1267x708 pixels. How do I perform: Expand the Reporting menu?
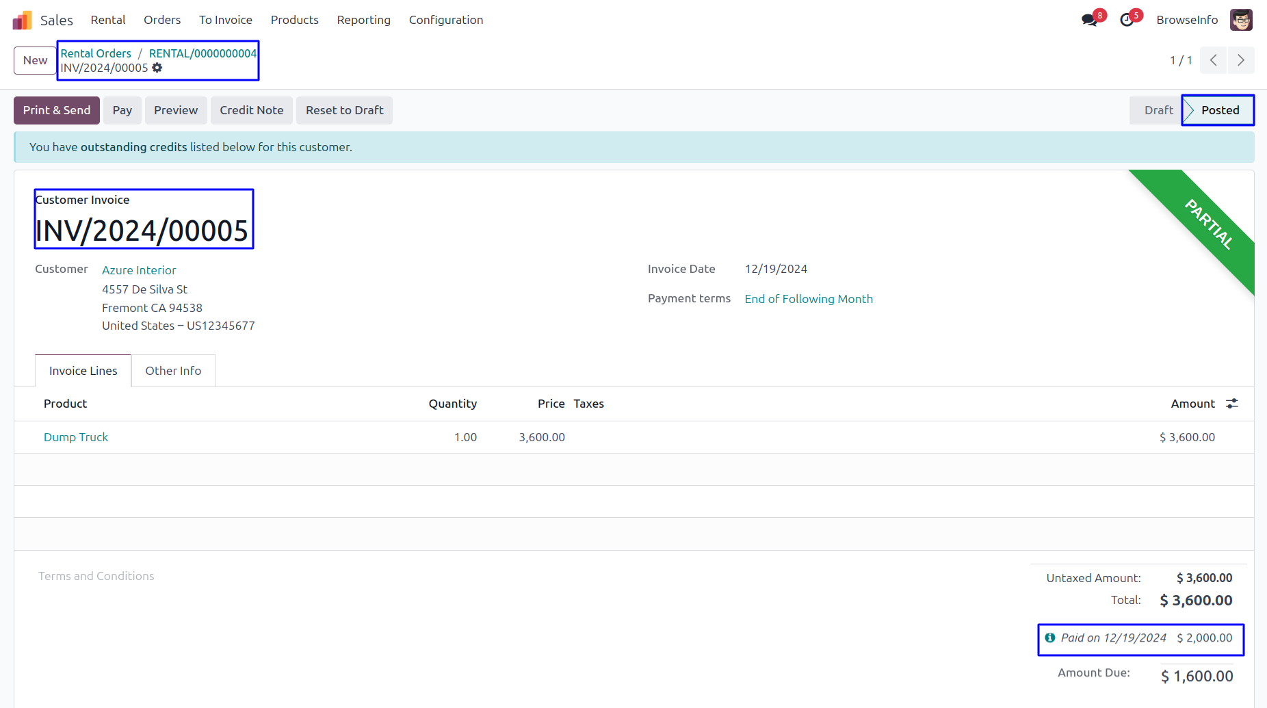[x=363, y=20]
